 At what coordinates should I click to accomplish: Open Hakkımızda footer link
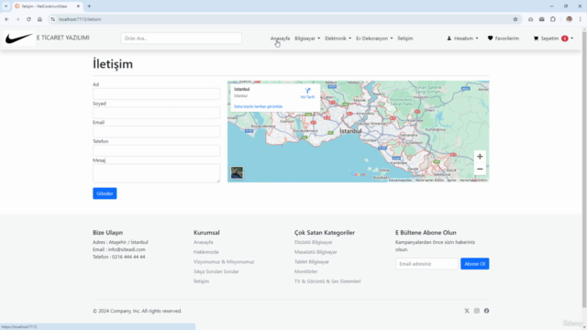coord(205,252)
